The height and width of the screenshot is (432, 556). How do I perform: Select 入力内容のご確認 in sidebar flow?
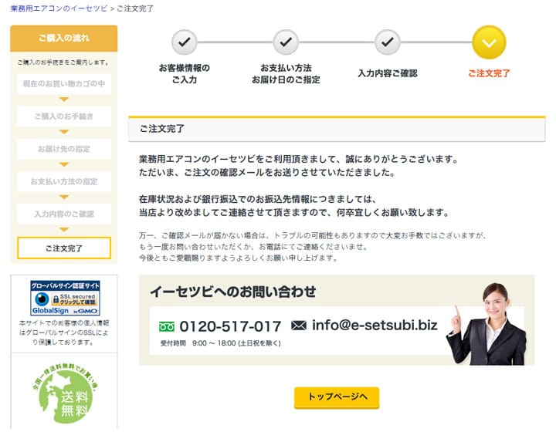tap(64, 214)
